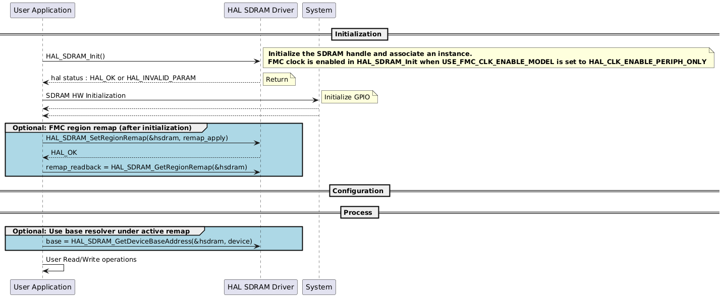The width and height of the screenshot is (722, 297).
Task: Click the top HAL SDRAM Driver participant box
Action: tap(261, 10)
